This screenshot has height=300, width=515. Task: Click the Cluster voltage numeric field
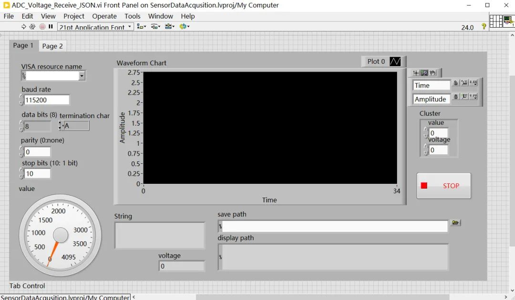click(439, 150)
